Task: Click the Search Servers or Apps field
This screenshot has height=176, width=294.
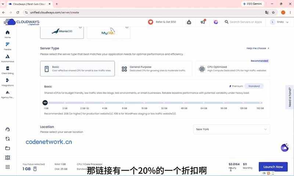Action: click(x=245, y=22)
